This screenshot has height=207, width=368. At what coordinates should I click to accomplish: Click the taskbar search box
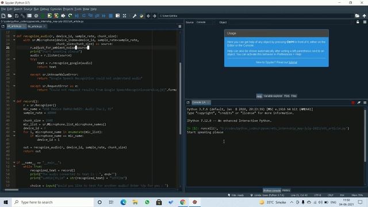pos(52,202)
